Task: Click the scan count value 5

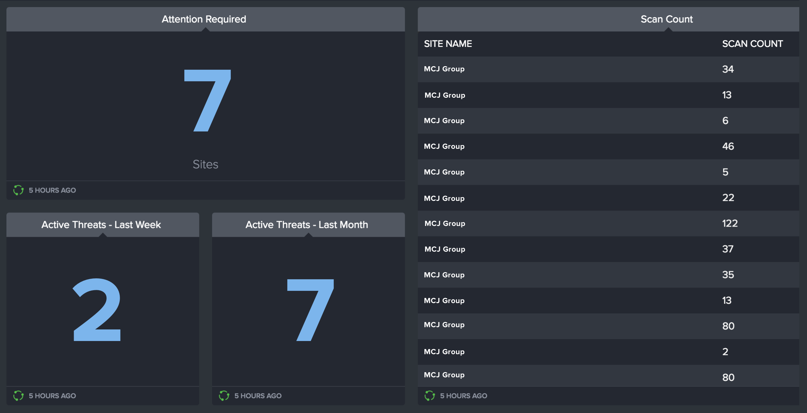Action: point(725,172)
